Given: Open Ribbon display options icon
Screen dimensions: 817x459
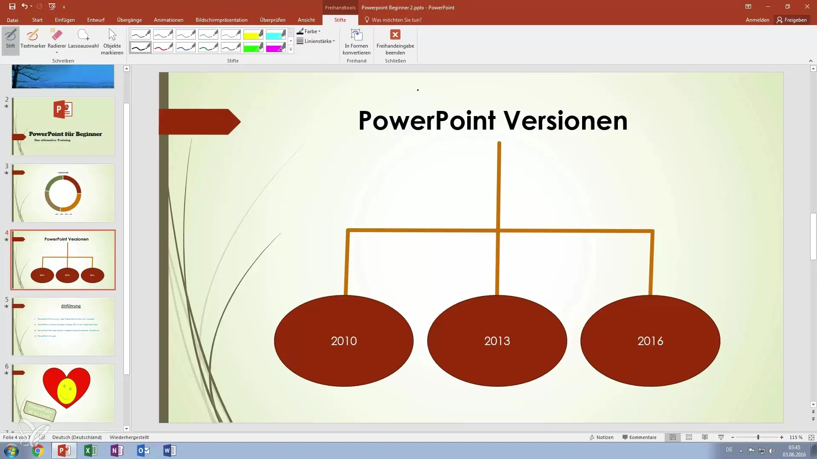Looking at the screenshot, I should tap(748, 7).
